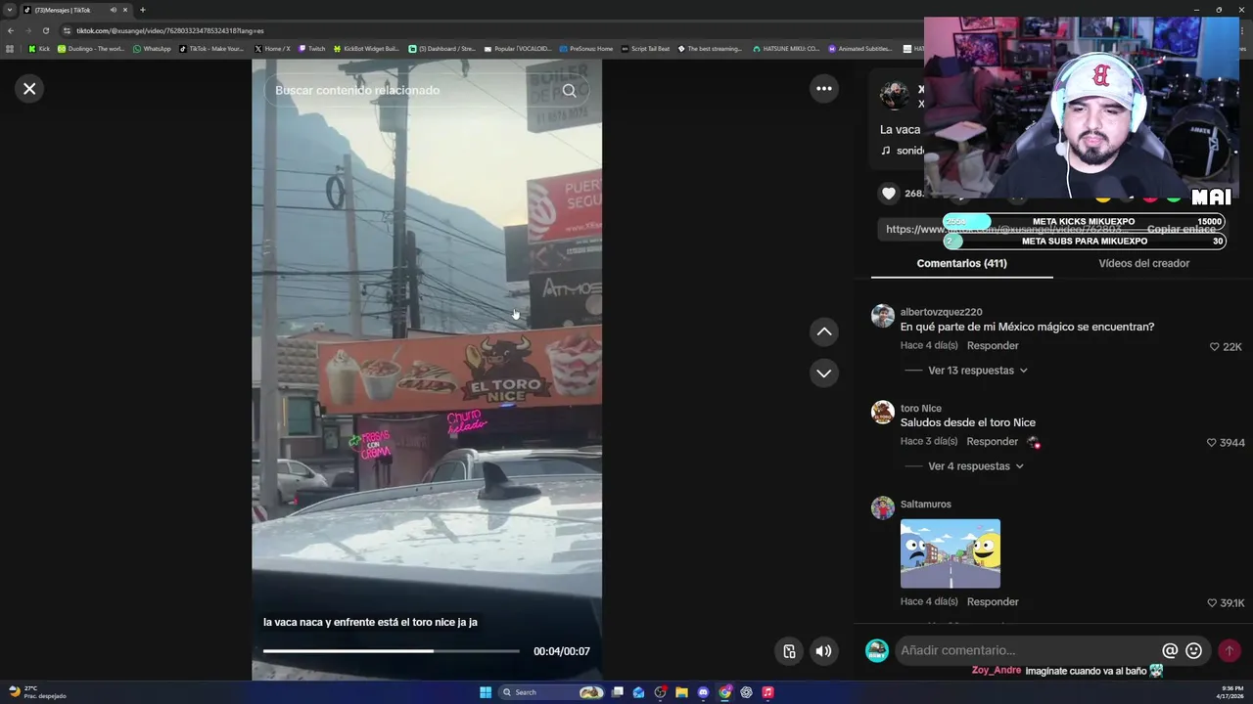Reply to Saltamuros' comment
The width and height of the screenshot is (1253, 704).
tap(993, 602)
